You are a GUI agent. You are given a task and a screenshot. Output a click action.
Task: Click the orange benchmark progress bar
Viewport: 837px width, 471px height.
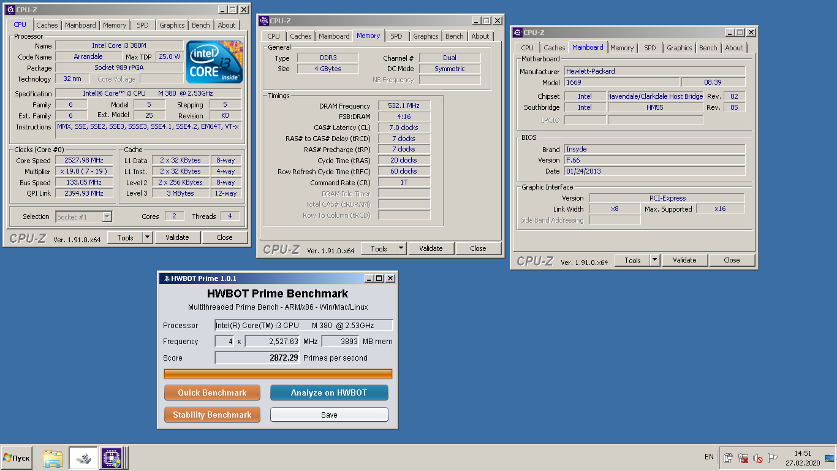point(278,373)
